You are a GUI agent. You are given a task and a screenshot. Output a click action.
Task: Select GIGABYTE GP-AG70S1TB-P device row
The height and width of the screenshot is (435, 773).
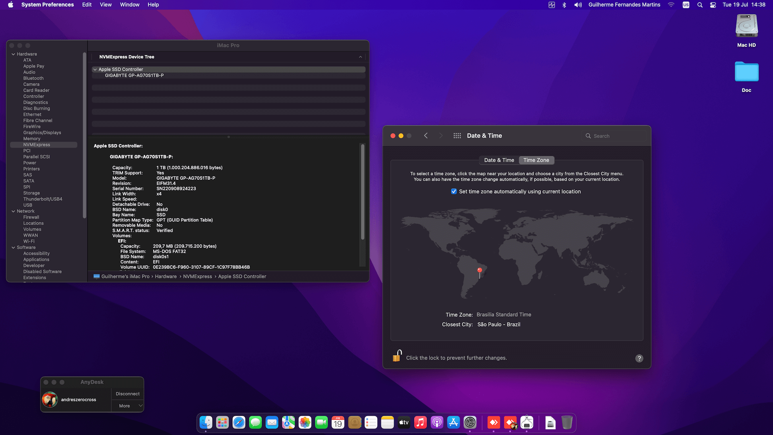(x=229, y=75)
